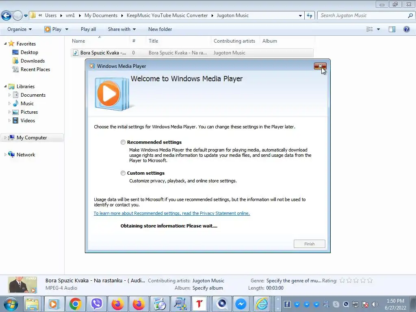Open the Windows Start button
416x312 pixels.
[11, 304]
